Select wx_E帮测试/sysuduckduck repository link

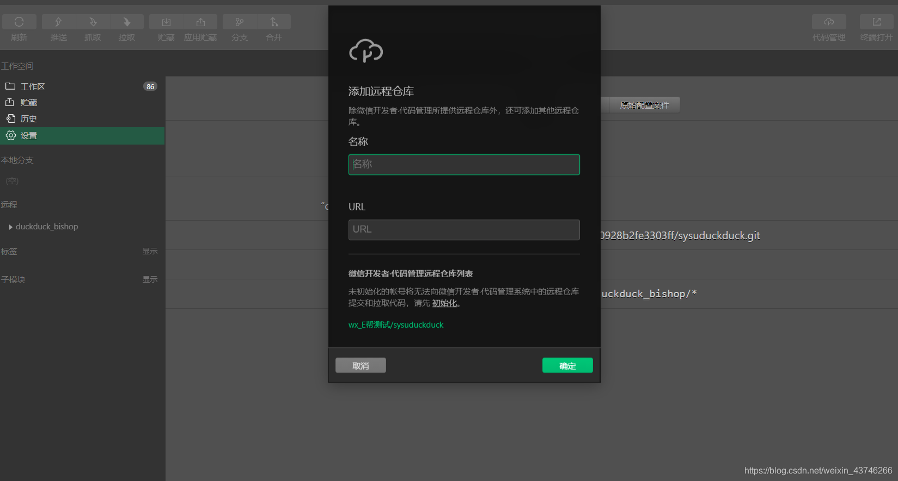click(396, 325)
